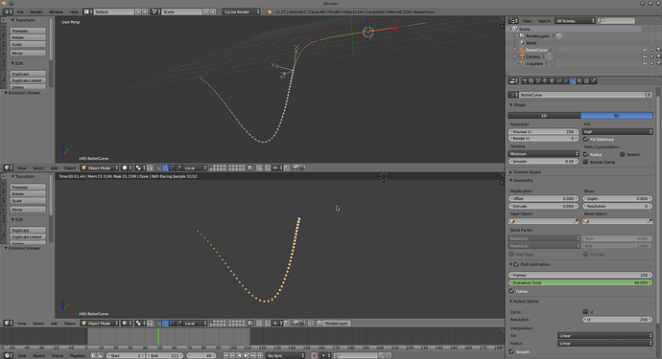Click the Path Animation Frames field
This screenshot has width=662, height=359.
580,275
